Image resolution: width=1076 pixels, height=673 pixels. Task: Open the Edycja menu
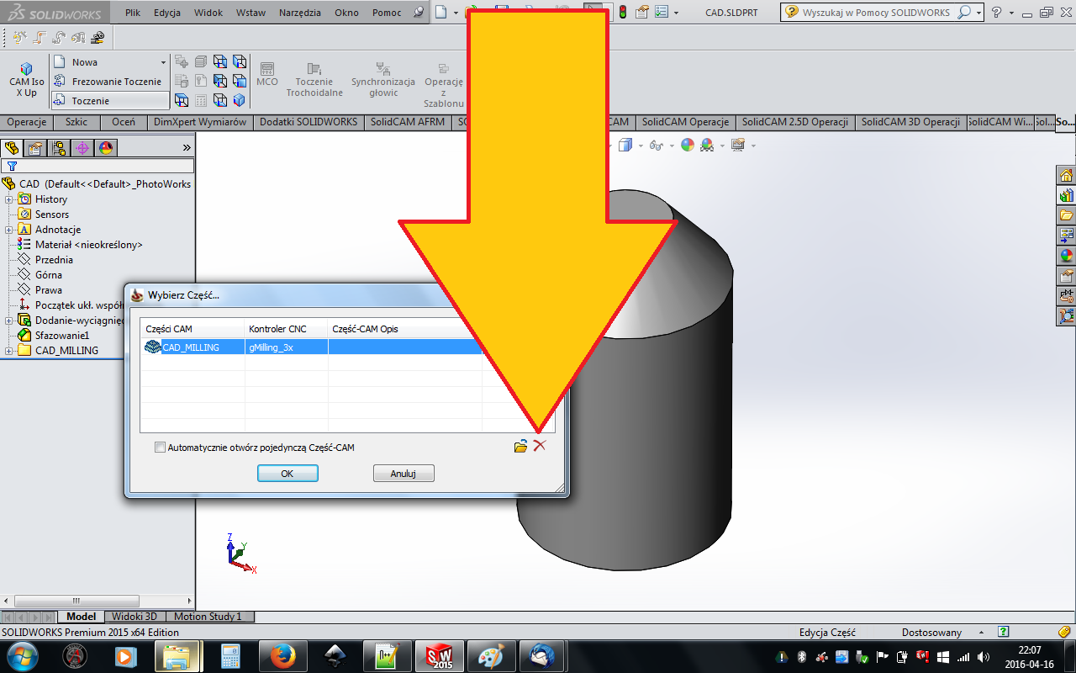coord(167,13)
